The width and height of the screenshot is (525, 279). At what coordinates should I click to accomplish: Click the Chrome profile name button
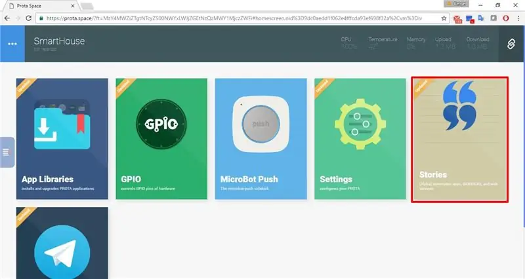(456, 4)
